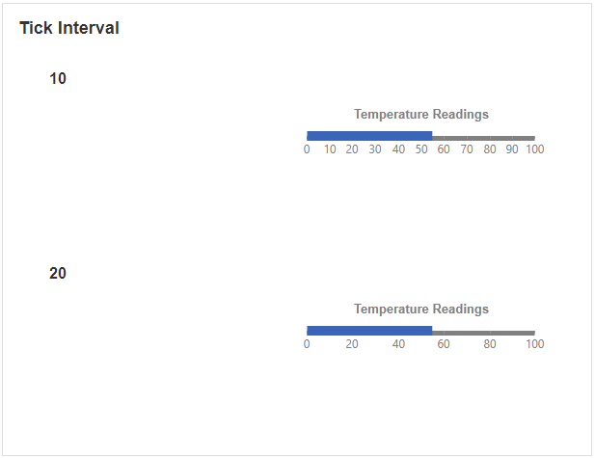Click tick label 60 on the bottom gauge

coord(444,344)
